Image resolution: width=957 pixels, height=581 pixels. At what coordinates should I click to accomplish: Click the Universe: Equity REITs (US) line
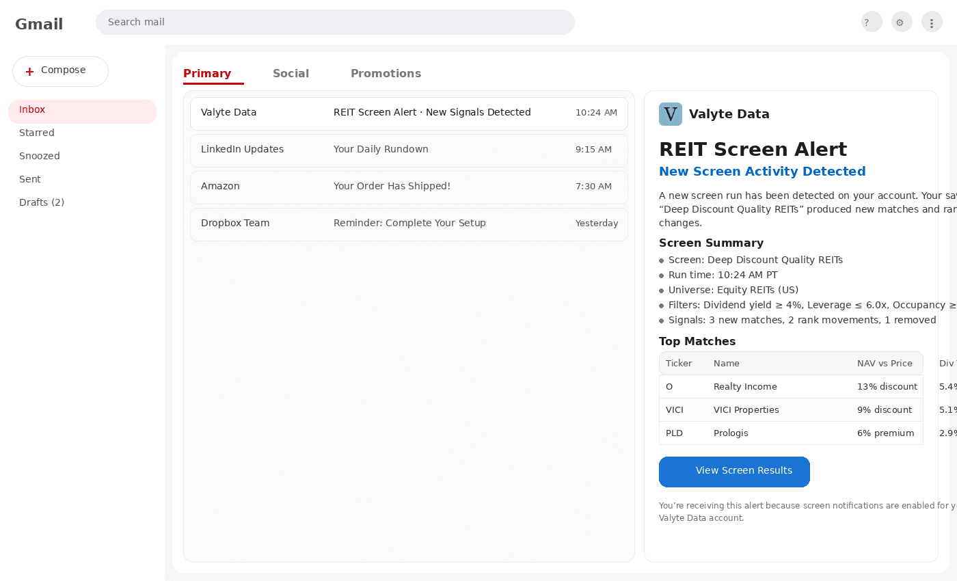733,290
